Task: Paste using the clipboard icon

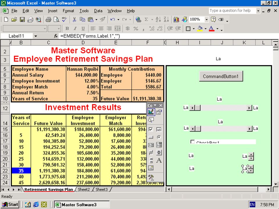Action: click(x=91, y=19)
